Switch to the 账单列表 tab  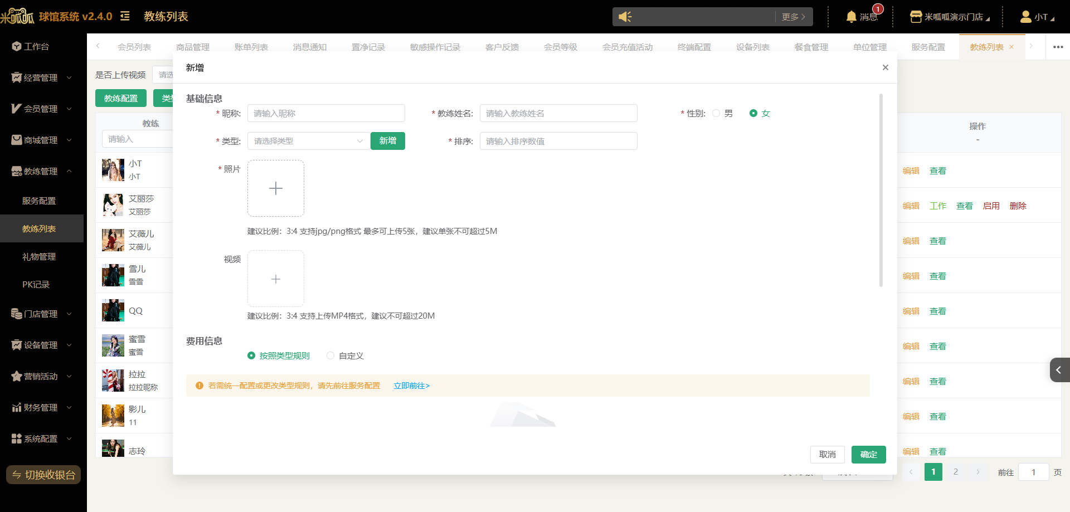(x=251, y=47)
